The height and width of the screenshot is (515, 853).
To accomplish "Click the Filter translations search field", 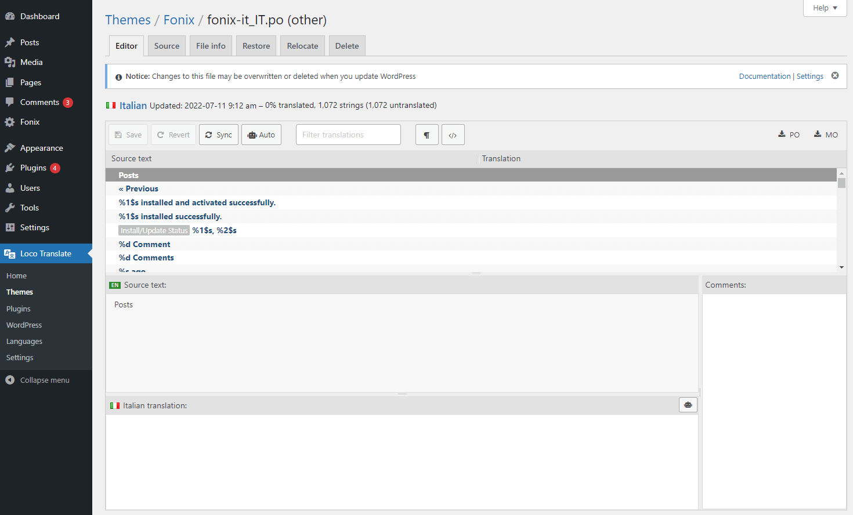I will coord(348,135).
